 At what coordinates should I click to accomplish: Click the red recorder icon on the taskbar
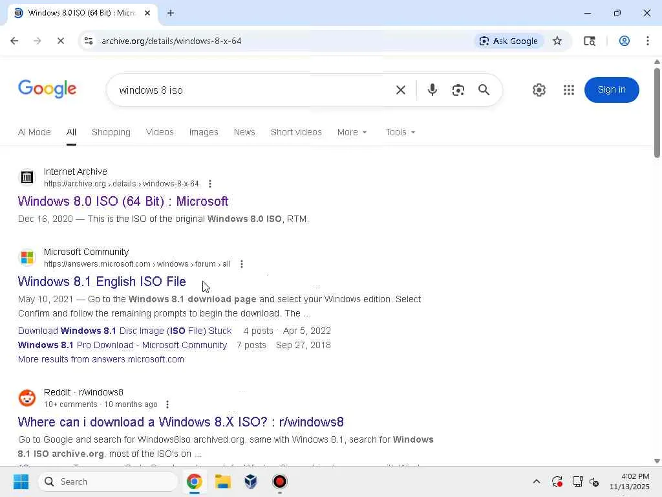coord(279,481)
